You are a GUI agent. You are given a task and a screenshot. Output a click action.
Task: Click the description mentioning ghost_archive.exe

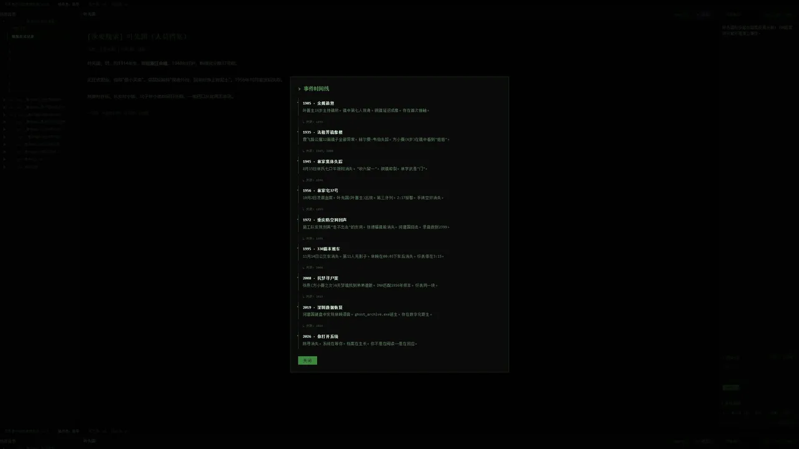click(367, 315)
